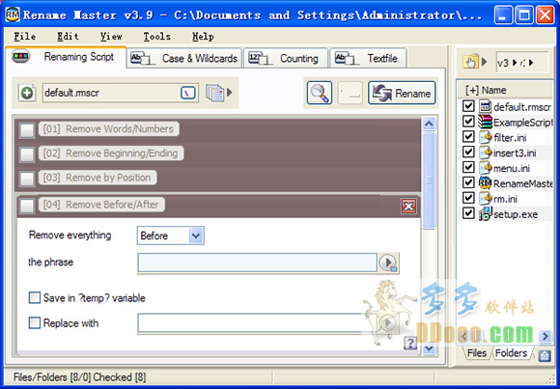The height and width of the screenshot is (389, 560).
Task: Switch to the Case & Wildcards tab
Action: point(184,58)
